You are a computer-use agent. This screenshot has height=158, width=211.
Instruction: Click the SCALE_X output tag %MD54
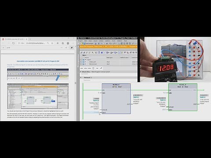[203, 97]
